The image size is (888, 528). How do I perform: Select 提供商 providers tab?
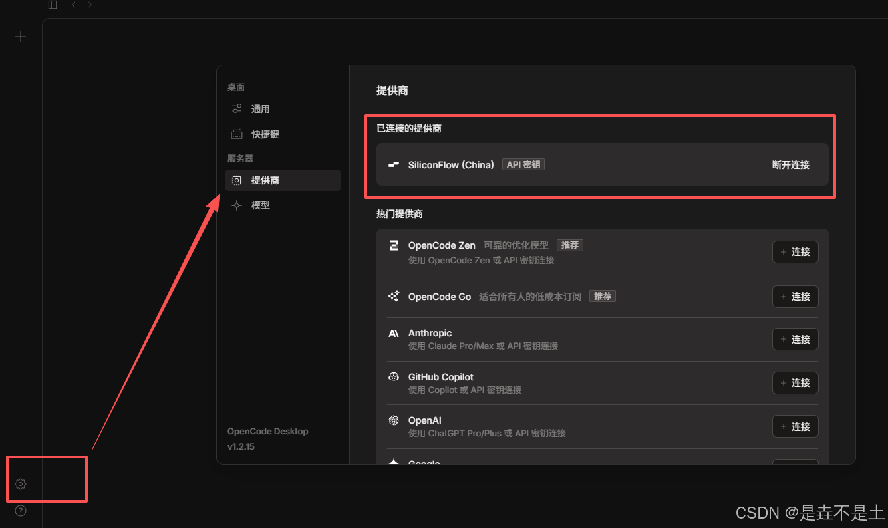283,180
